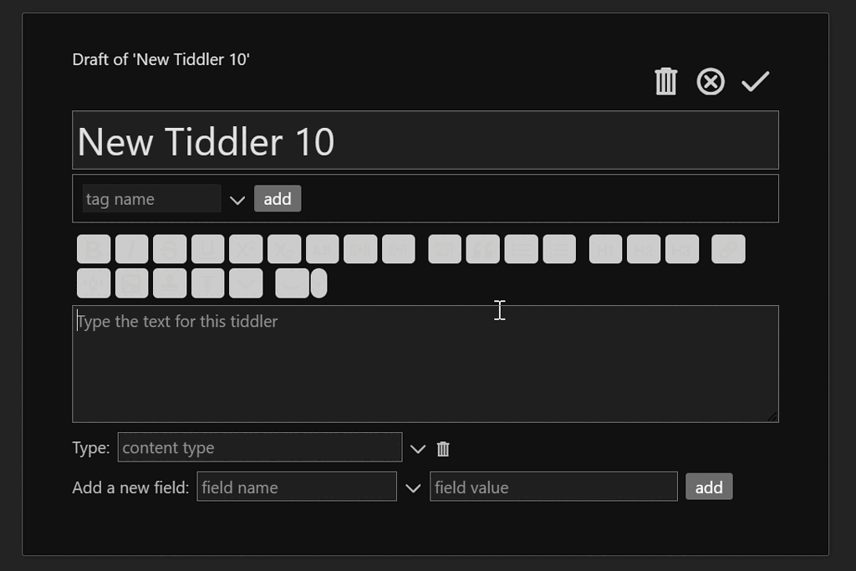Apply heading 3 with the H3 button

(682, 249)
